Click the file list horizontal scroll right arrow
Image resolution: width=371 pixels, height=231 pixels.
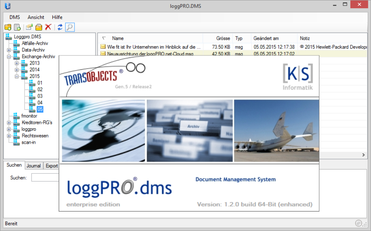pyautogui.click(x=363, y=155)
